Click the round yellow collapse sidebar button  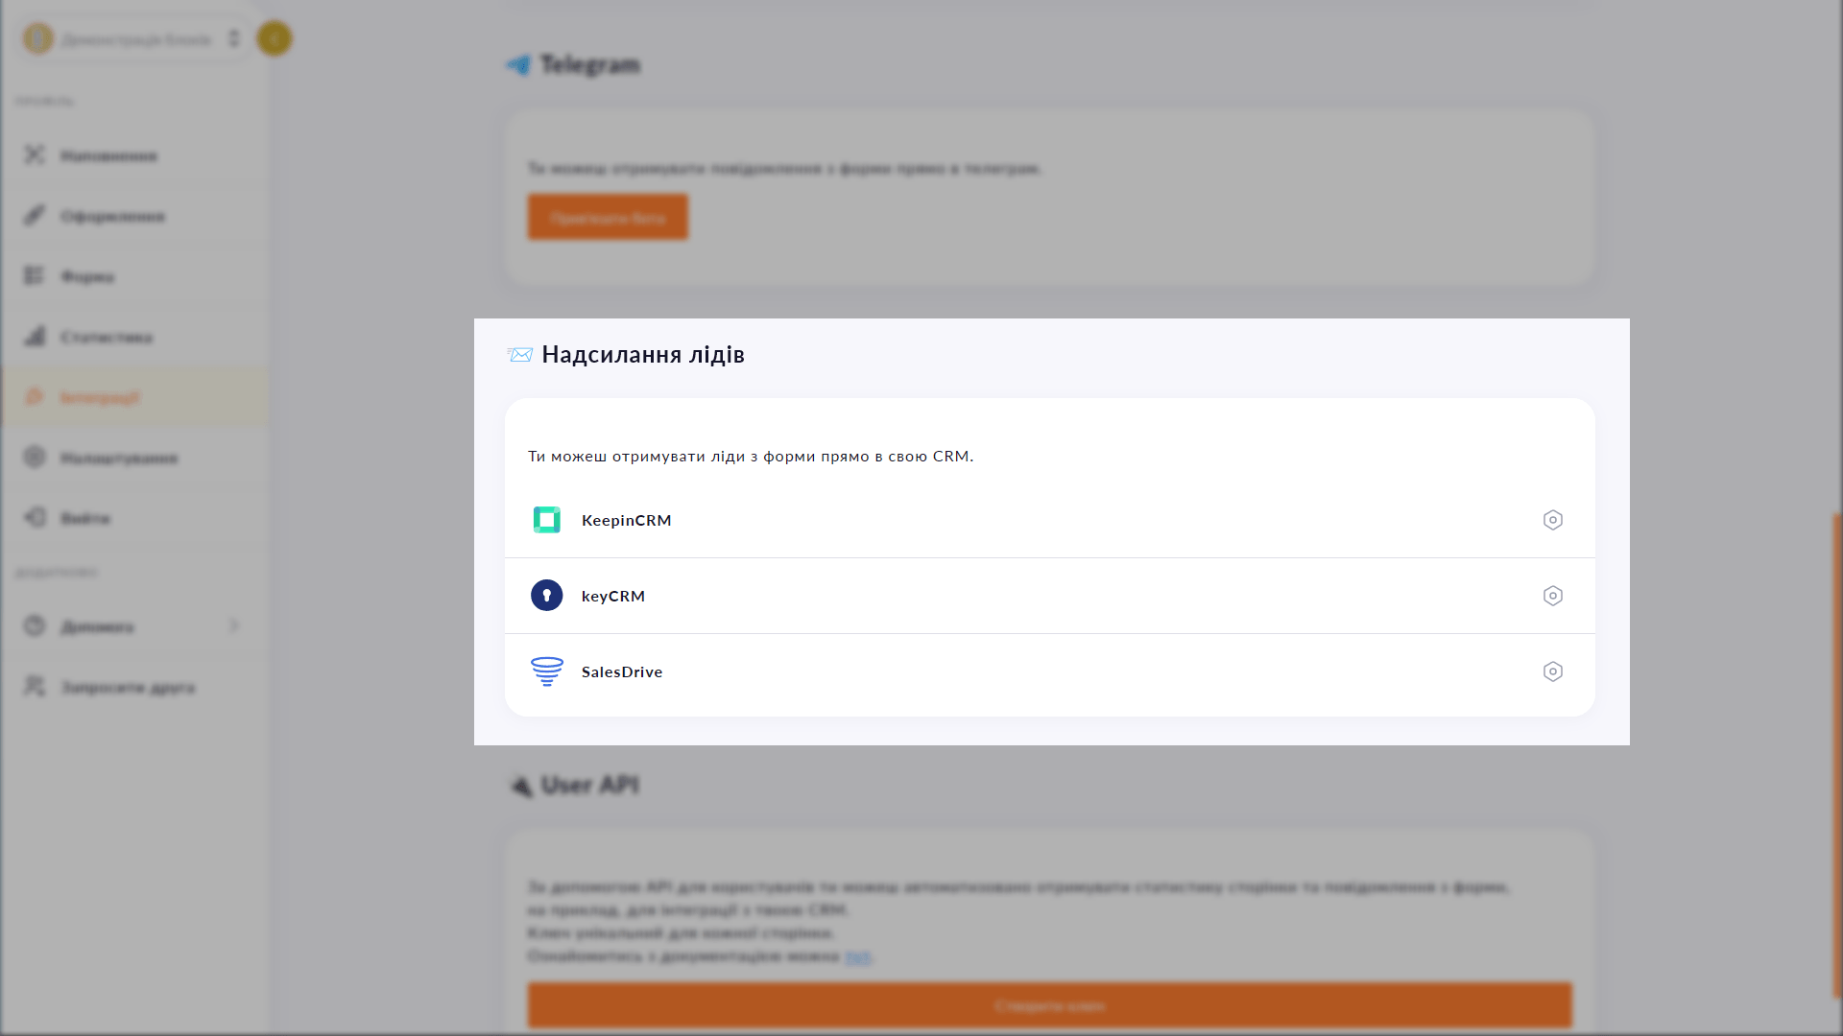[275, 38]
